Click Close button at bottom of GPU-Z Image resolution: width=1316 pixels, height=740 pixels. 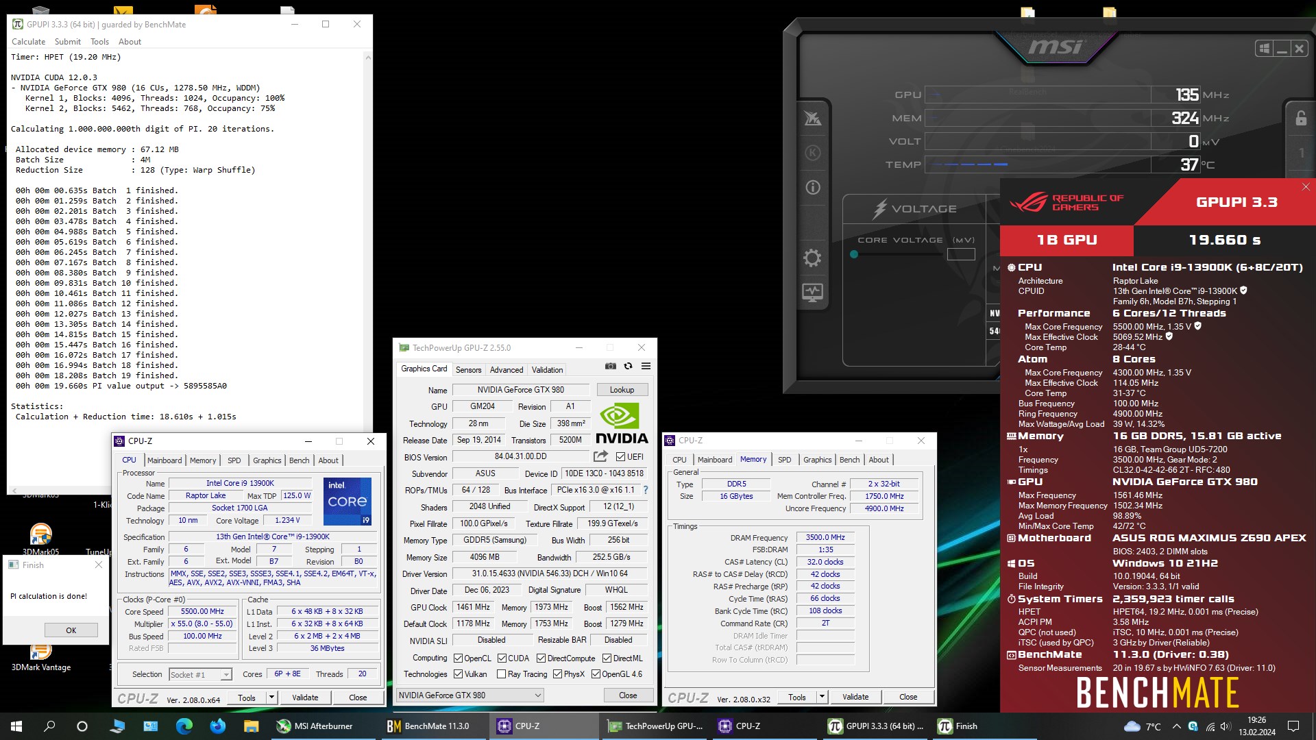coord(628,695)
